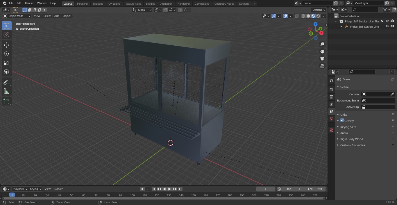Switch to Geometry Nodes workspace tab
Screen dimensions: 397x205
[224, 4]
